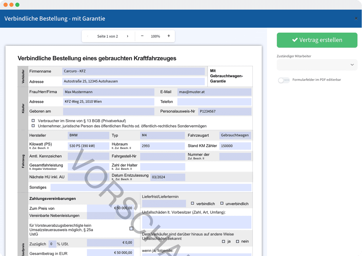Screen dimensions: 362x256
Task: Focus the Geboren am field
Action: 109,111
